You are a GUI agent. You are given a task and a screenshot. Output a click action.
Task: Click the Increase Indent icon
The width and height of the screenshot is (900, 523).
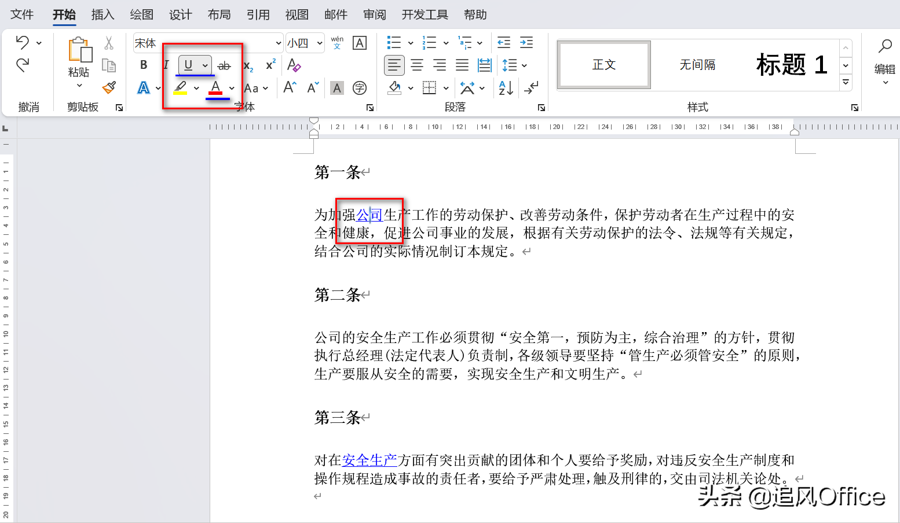click(x=526, y=43)
